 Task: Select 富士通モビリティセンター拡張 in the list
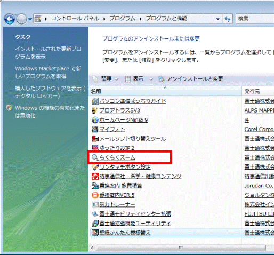click(x=135, y=214)
